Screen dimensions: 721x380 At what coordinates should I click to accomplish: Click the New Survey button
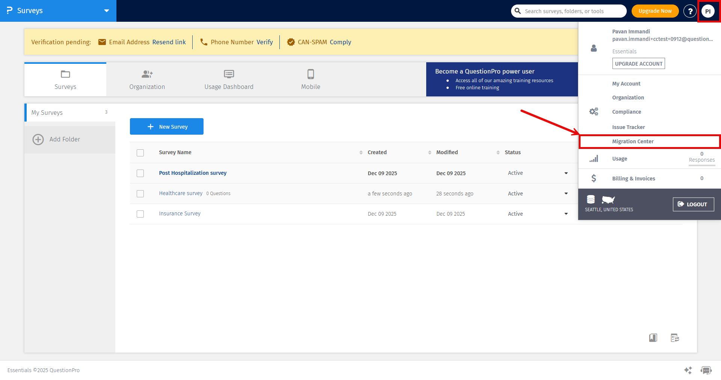[167, 127]
